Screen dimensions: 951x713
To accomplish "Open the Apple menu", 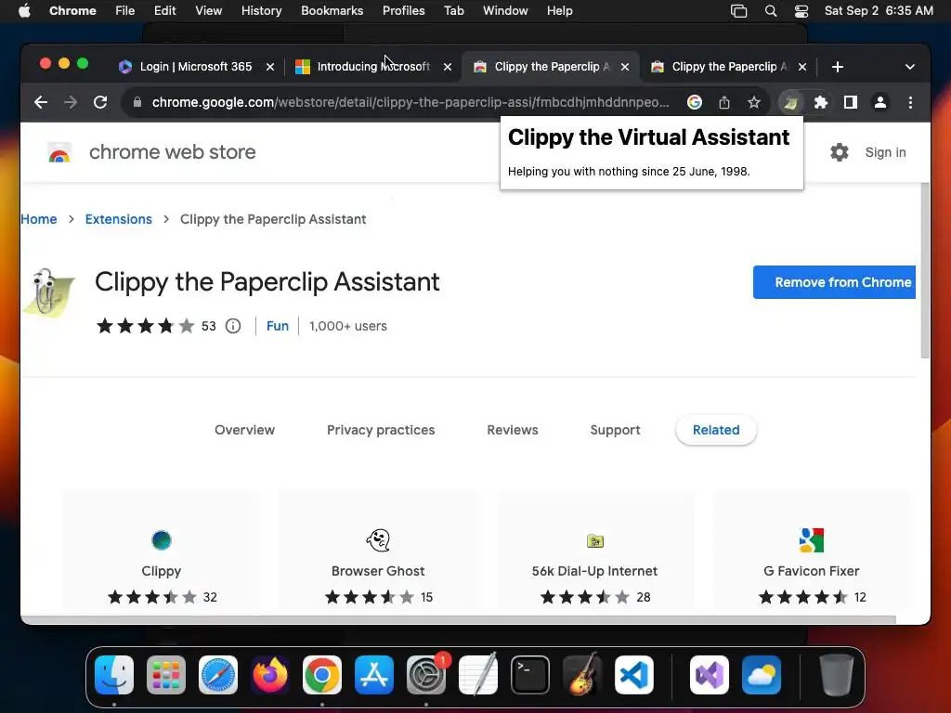I will coord(24,11).
